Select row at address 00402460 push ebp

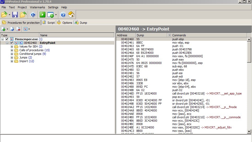tap(182, 39)
